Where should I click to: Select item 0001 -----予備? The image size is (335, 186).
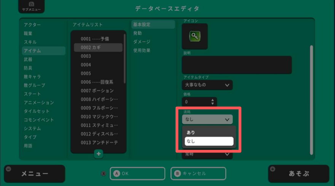pos(98,39)
